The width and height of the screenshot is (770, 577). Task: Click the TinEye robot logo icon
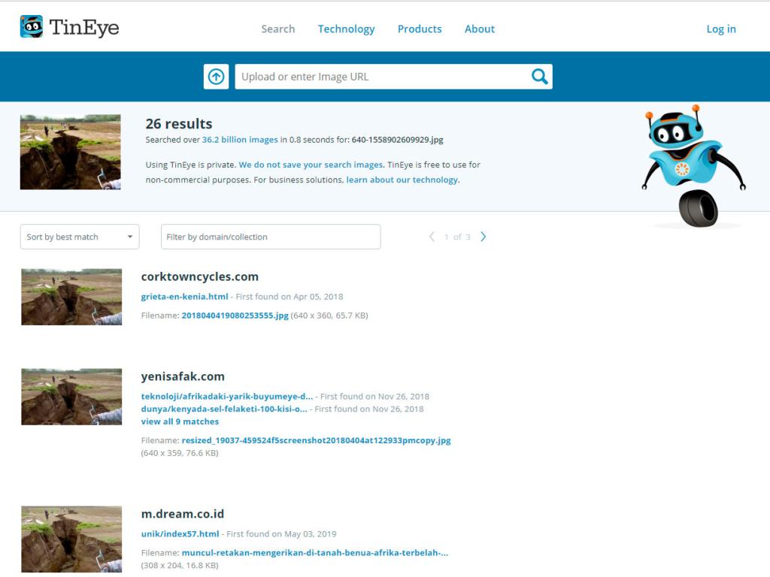[x=32, y=26]
